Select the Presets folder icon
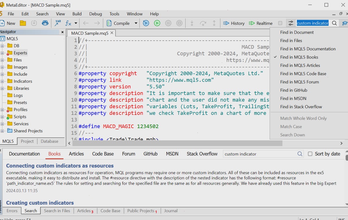348x220 pixels. (10, 102)
